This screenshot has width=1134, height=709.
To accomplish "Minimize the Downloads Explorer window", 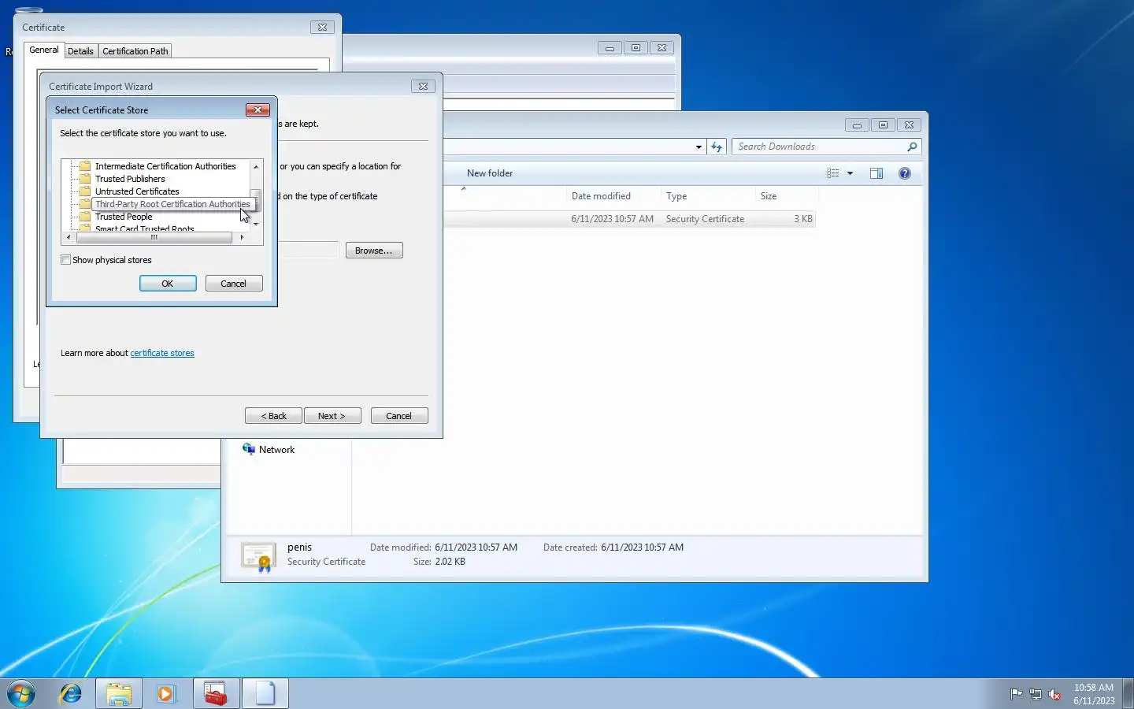I will 857,125.
